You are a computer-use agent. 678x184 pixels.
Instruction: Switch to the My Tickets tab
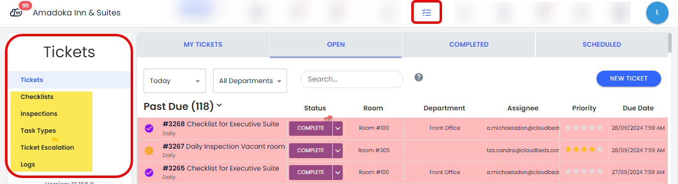pos(203,45)
